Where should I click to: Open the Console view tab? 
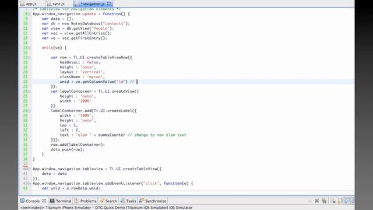(x=33, y=201)
